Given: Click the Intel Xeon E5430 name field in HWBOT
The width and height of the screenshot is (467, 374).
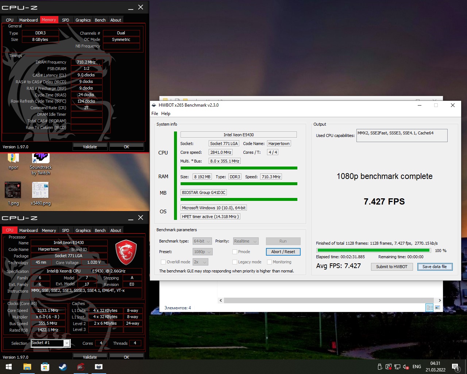Looking at the screenshot, I should click(239, 135).
